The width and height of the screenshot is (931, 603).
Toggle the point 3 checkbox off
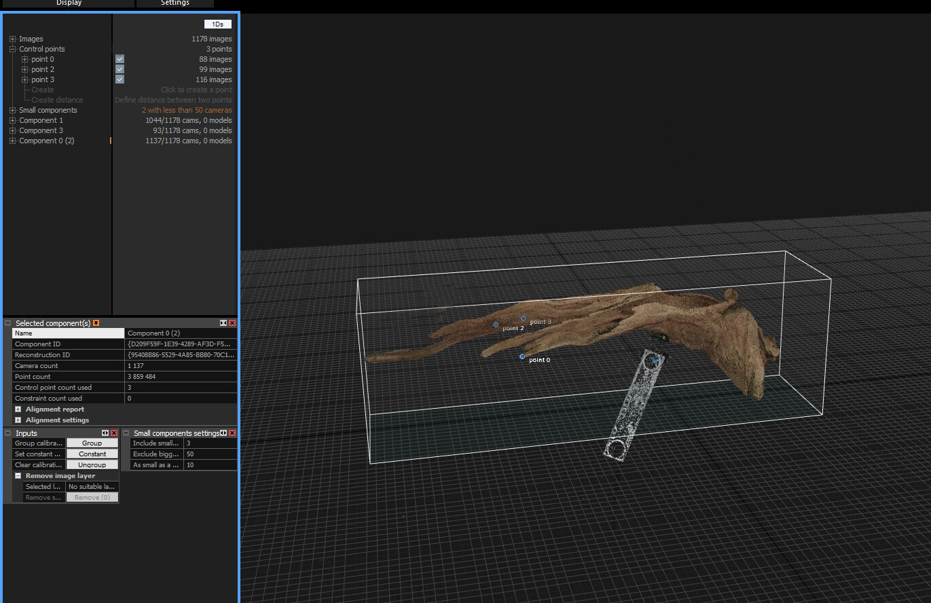coord(120,79)
